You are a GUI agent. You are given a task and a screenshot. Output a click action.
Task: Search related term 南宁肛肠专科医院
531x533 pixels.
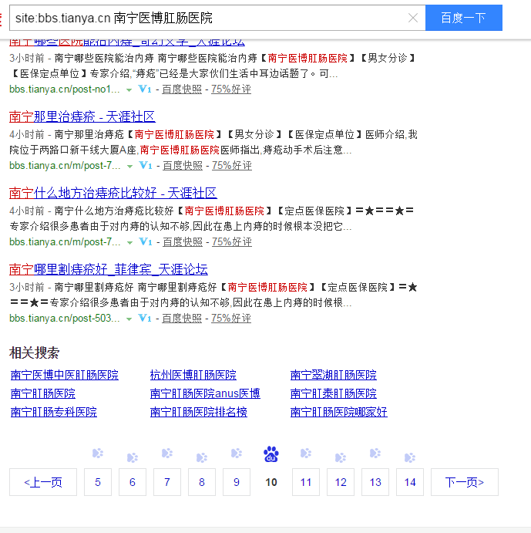[54, 412]
